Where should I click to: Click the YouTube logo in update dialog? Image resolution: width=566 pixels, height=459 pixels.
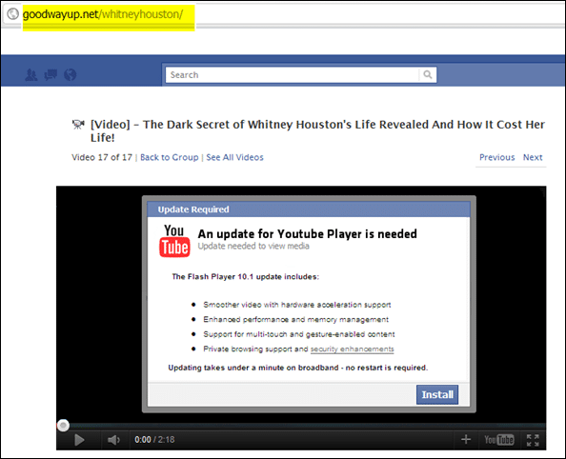[x=174, y=241]
